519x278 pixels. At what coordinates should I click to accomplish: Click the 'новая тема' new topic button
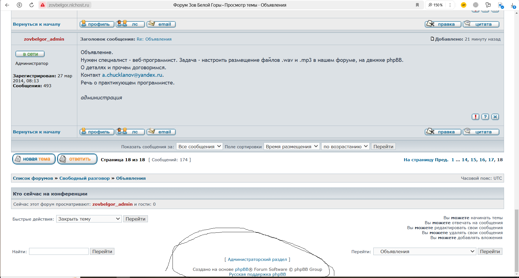click(x=34, y=159)
